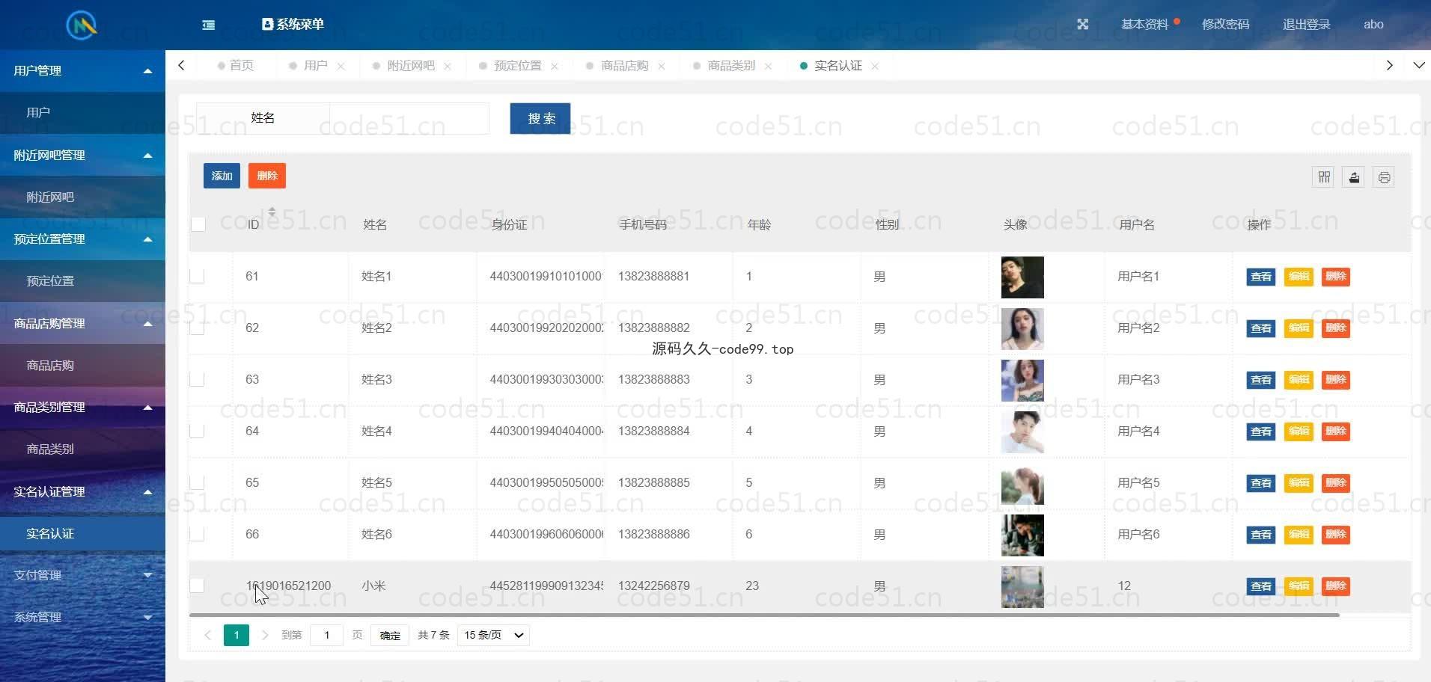Close the 附近网吧 tab
Viewport: 1431px width, 682px height.
pos(447,66)
